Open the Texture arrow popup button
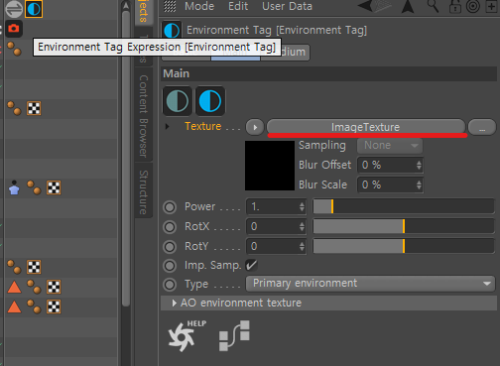Screen dimensions: 500x366 click(x=255, y=127)
